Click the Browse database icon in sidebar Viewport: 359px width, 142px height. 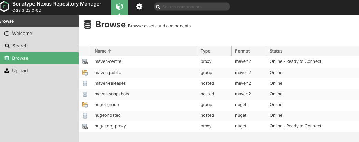7,58
